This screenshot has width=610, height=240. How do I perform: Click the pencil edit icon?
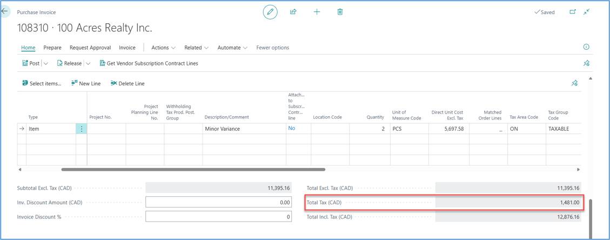270,12
